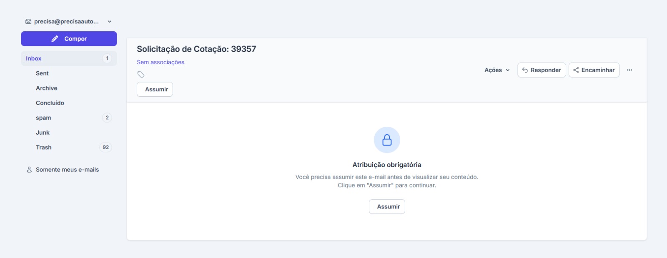Click the lock icon above Atribuição obrigatória

point(387,140)
